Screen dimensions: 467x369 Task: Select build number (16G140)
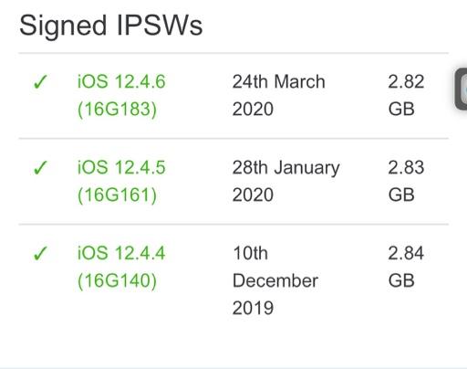[x=117, y=280]
